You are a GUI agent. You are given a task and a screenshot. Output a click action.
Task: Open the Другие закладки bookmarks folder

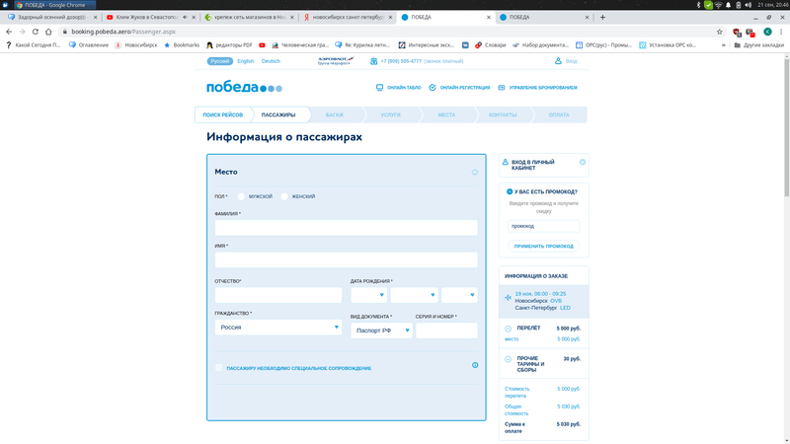pyautogui.click(x=758, y=44)
